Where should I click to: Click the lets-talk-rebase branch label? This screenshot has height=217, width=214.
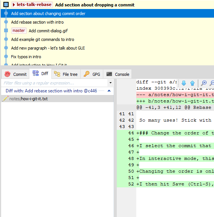pyautogui.click(x=32, y=5)
